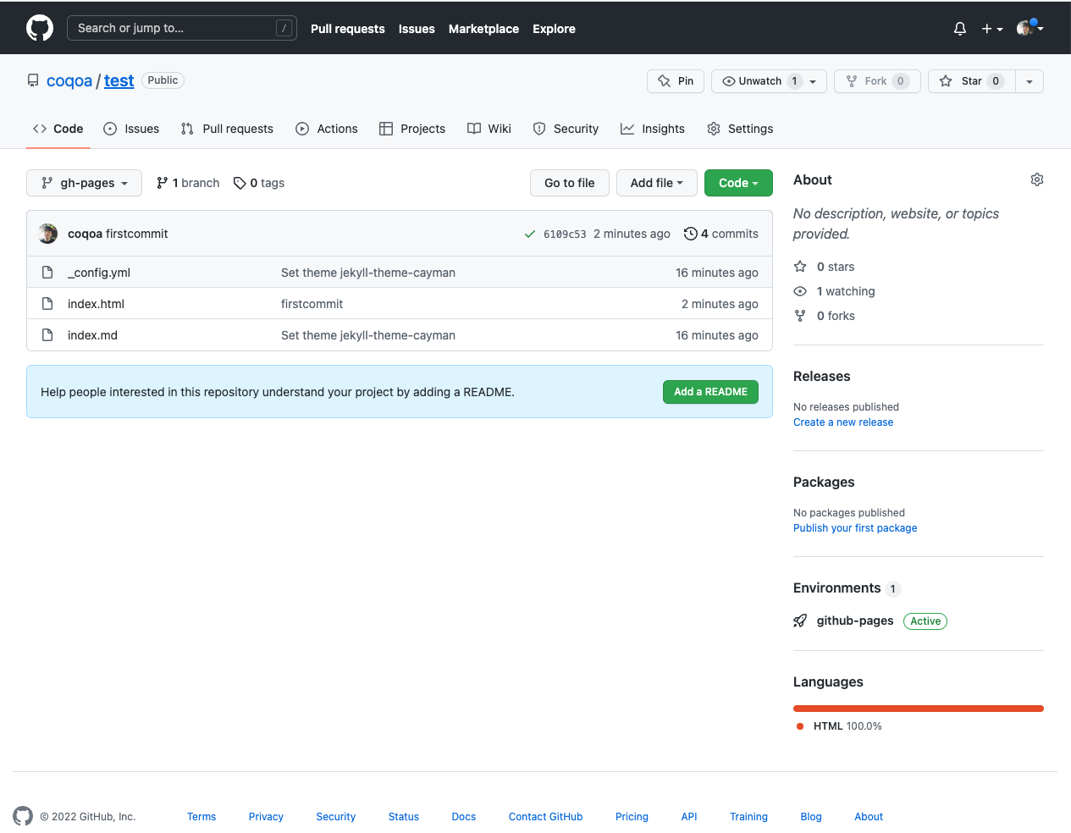Open the test repository link

tap(119, 80)
